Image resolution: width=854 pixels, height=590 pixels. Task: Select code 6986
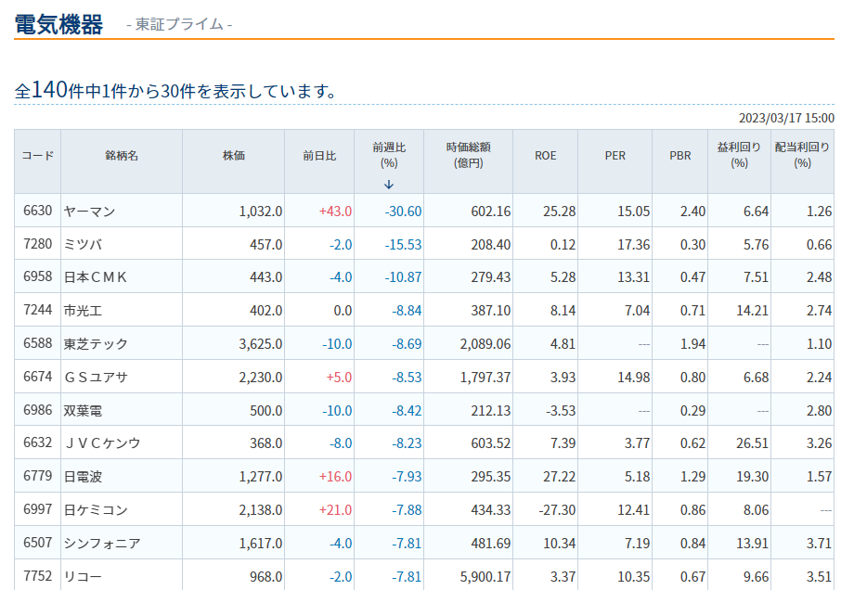coord(37,410)
